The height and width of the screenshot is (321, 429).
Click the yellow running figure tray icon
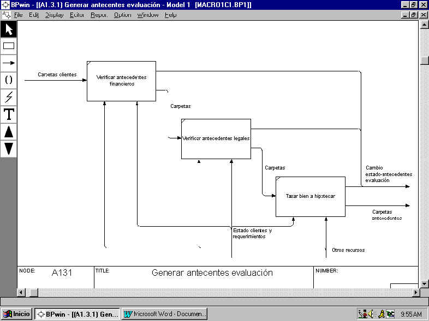pyautogui.click(x=382, y=314)
